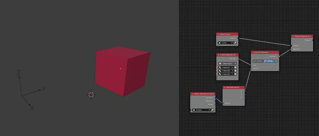Clear the Cube object with its X icon

coord(232,43)
